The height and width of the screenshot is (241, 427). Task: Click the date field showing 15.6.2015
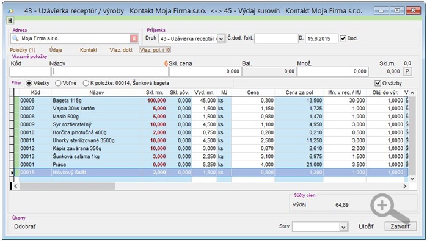pyautogui.click(x=321, y=38)
